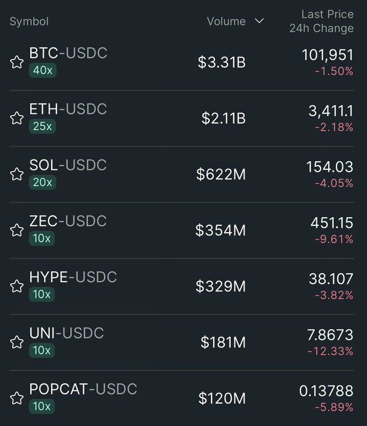Mark UNI-USDC as favorite star
Image resolution: width=367 pixels, height=426 pixels.
tap(17, 342)
